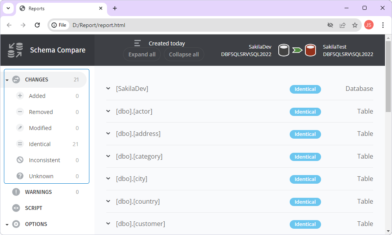Expand the [dbo].[customer] row chevron
Image resolution: width=392 pixels, height=235 pixels.
click(x=108, y=224)
